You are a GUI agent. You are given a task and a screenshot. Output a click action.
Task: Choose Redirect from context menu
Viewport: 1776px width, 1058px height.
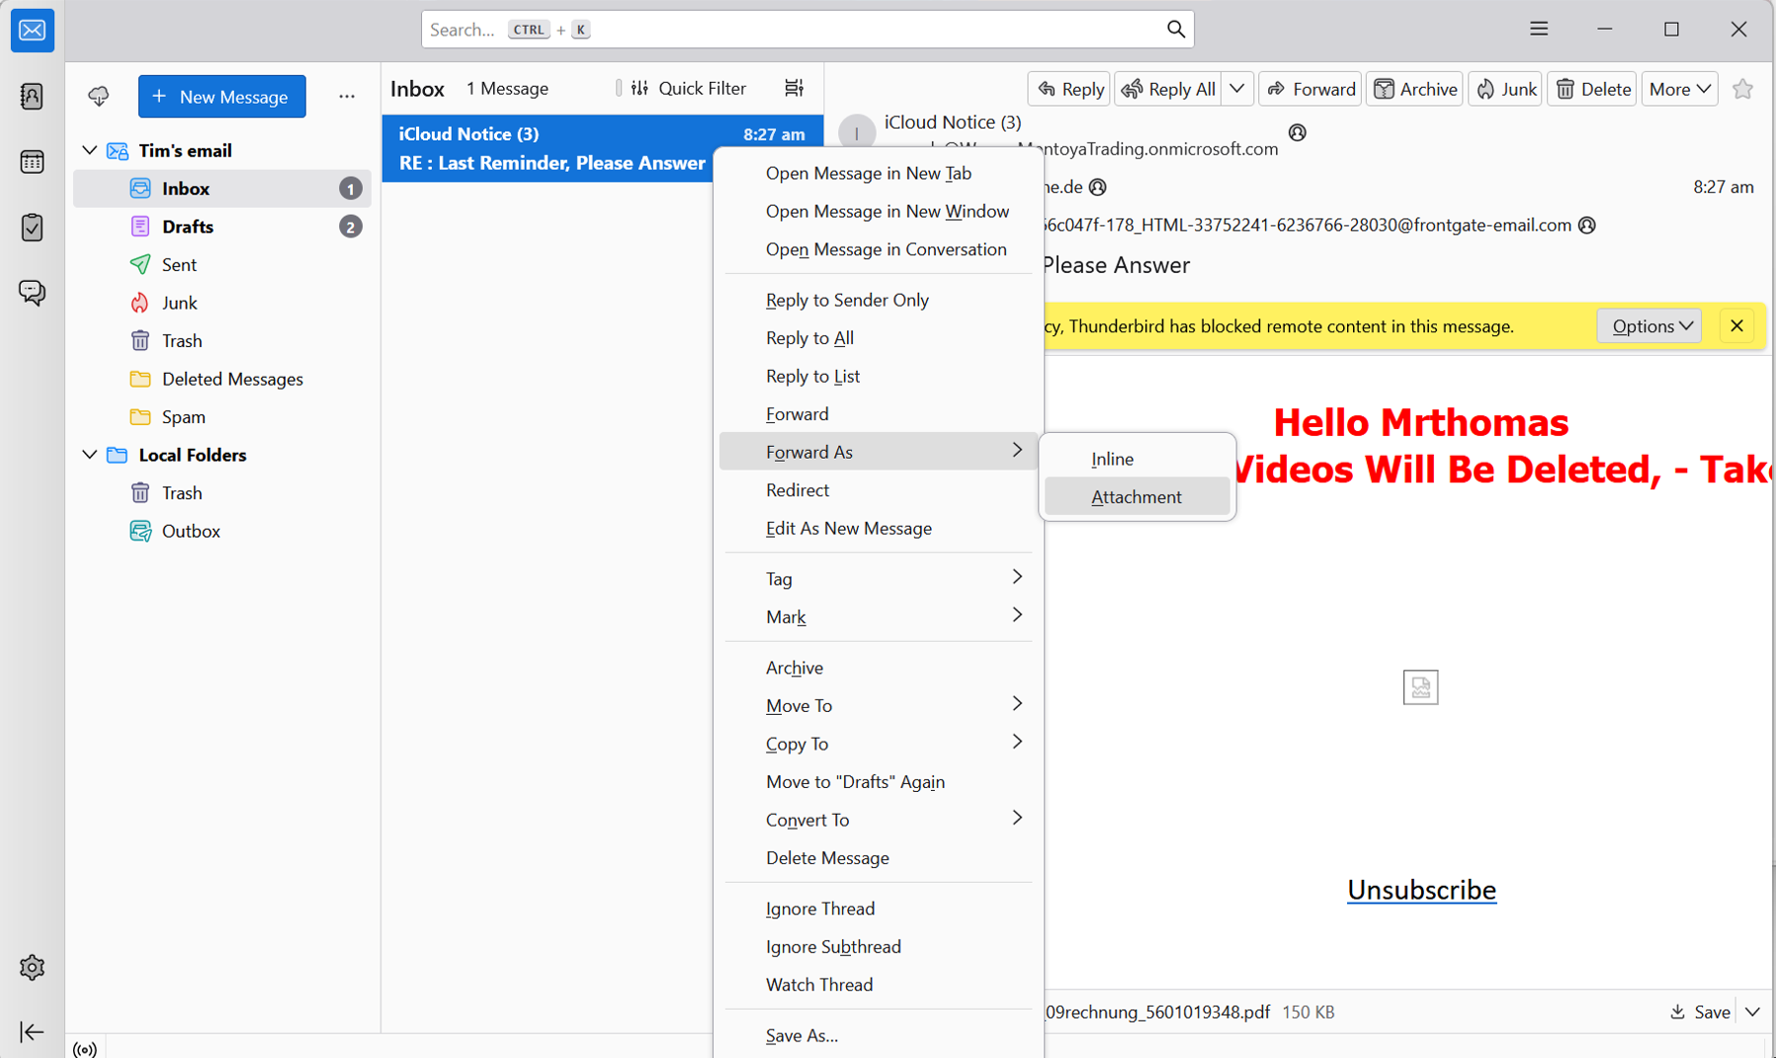tap(878, 490)
